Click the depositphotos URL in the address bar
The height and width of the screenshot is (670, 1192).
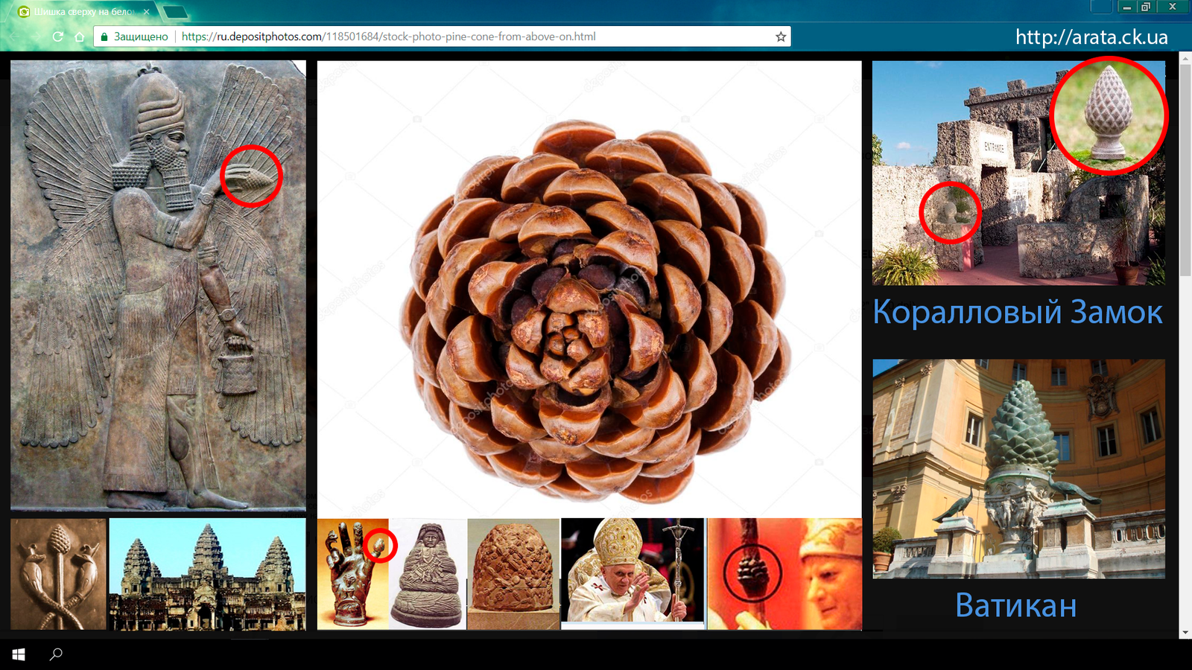[388, 36]
